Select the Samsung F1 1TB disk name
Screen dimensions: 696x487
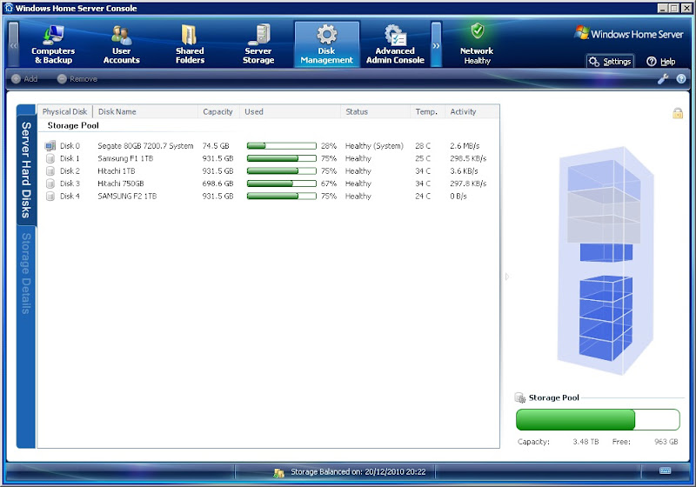coord(125,158)
